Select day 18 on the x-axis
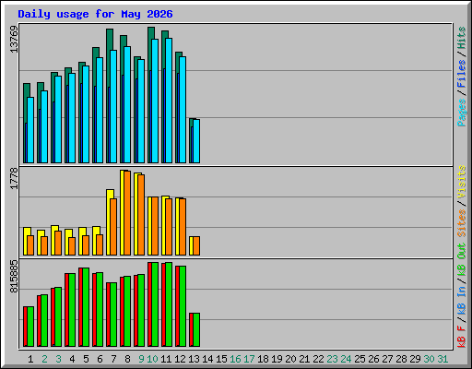The width and height of the screenshot is (472, 369). tap(263, 359)
